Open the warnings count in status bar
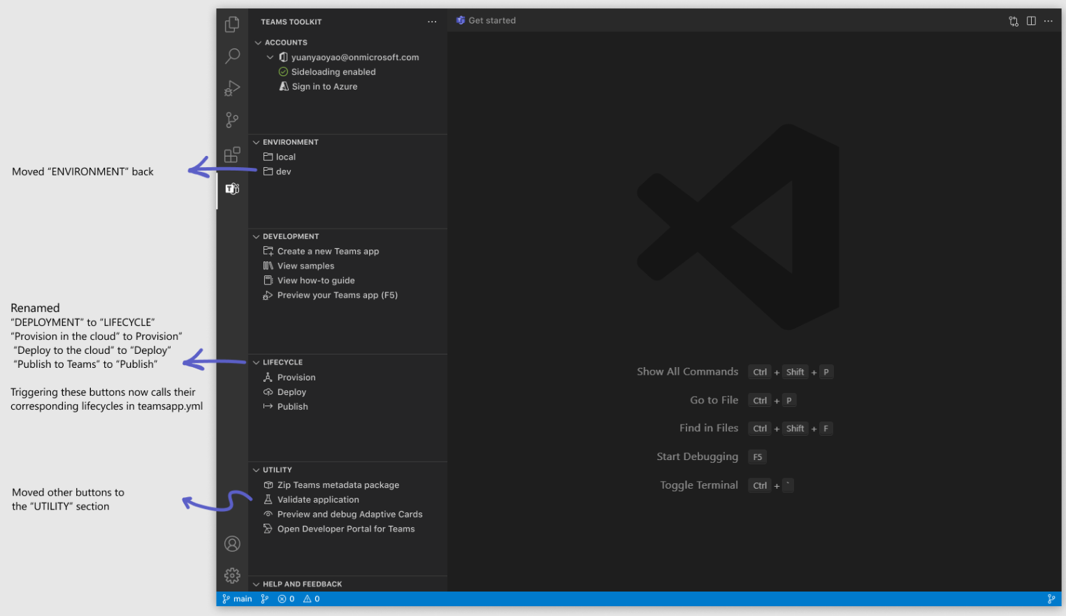Screen dimensions: 1066x616 point(312,599)
